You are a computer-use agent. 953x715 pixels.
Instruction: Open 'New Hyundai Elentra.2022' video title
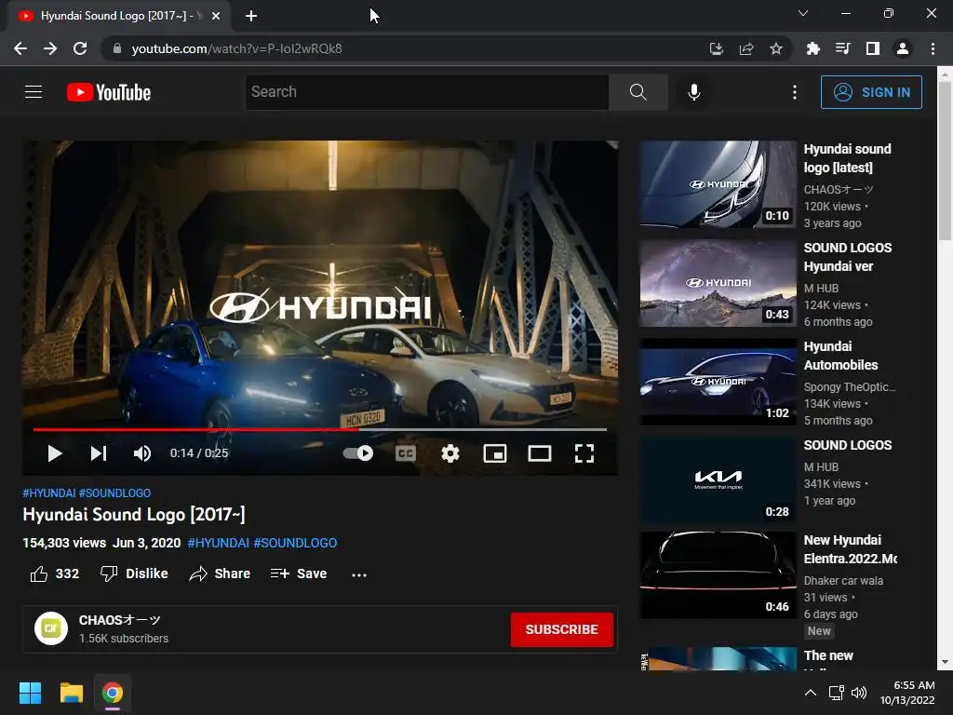click(x=850, y=549)
